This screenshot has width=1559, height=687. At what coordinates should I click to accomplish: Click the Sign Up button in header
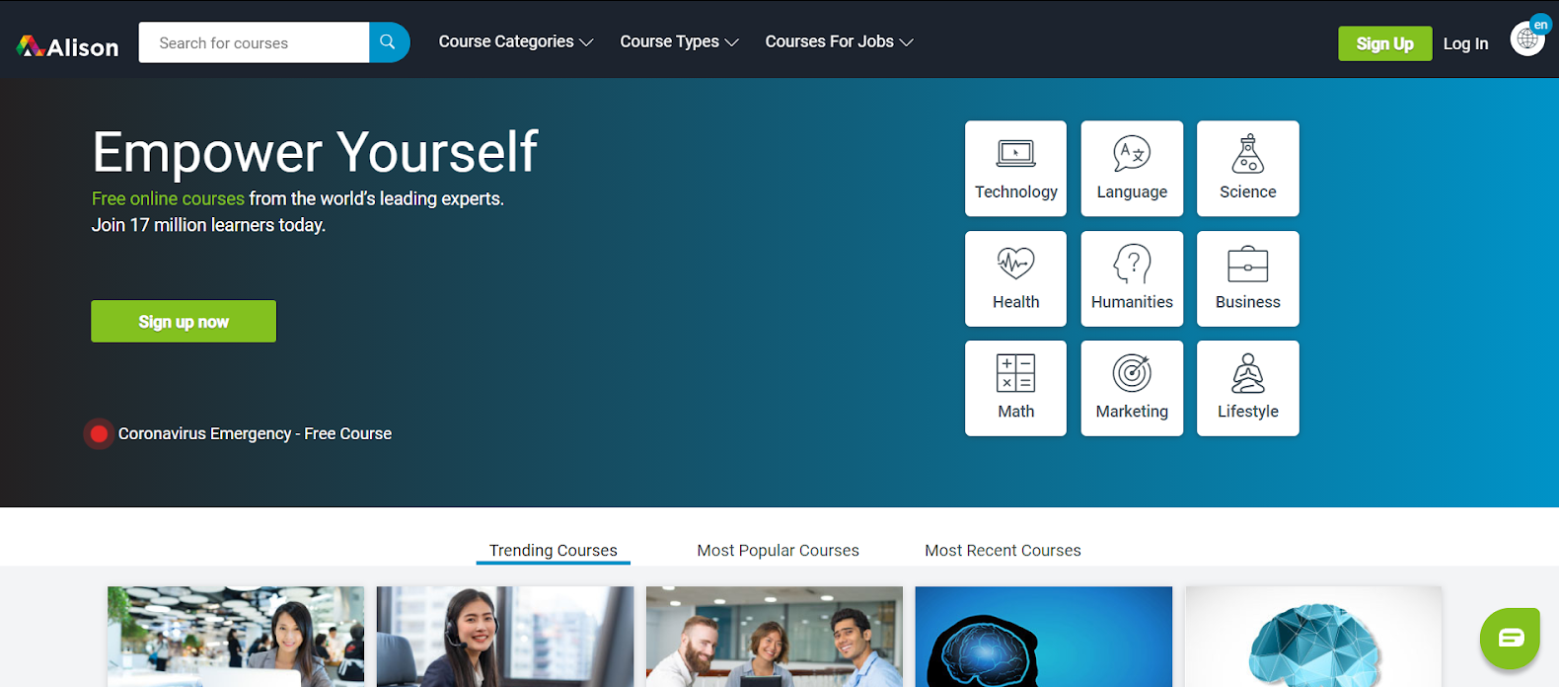click(1384, 43)
